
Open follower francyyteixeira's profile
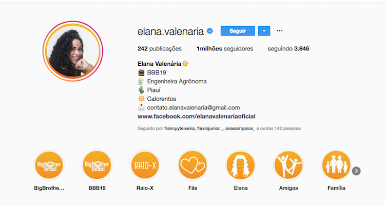(x=179, y=128)
